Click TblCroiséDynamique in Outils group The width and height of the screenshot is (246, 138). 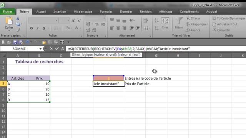point(229,18)
